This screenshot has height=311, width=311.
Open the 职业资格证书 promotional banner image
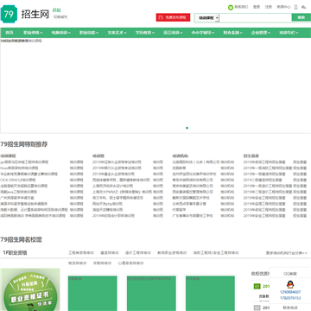pos(30,289)
